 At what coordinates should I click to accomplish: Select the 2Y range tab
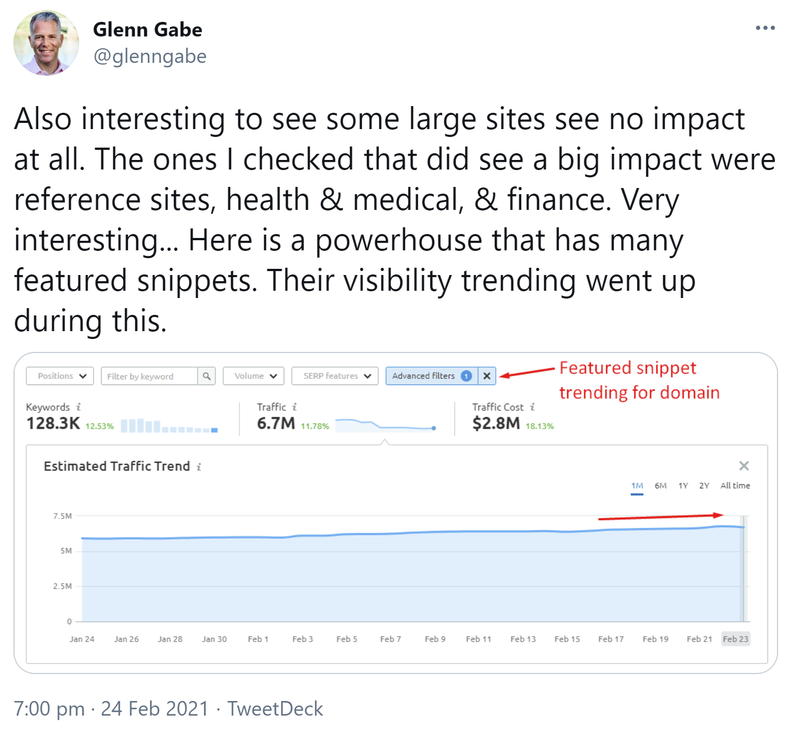coord(704,486)
